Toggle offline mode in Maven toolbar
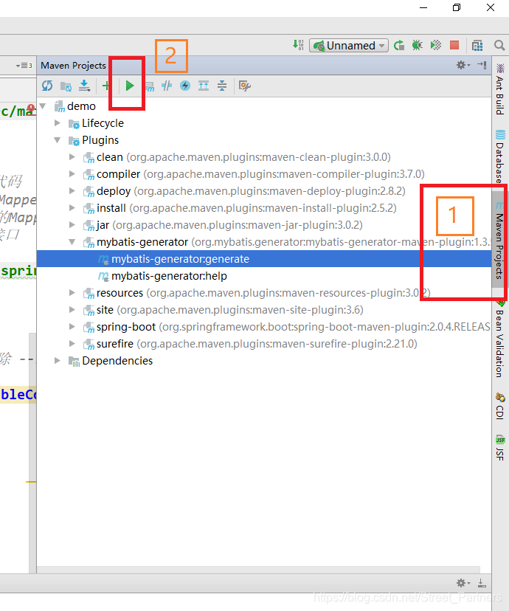509x611 pixels. (167, 86)
